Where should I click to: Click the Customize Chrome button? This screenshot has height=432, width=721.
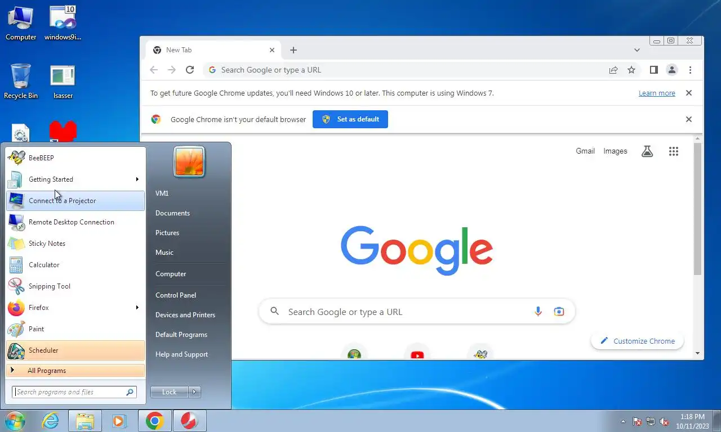[637, 341]
